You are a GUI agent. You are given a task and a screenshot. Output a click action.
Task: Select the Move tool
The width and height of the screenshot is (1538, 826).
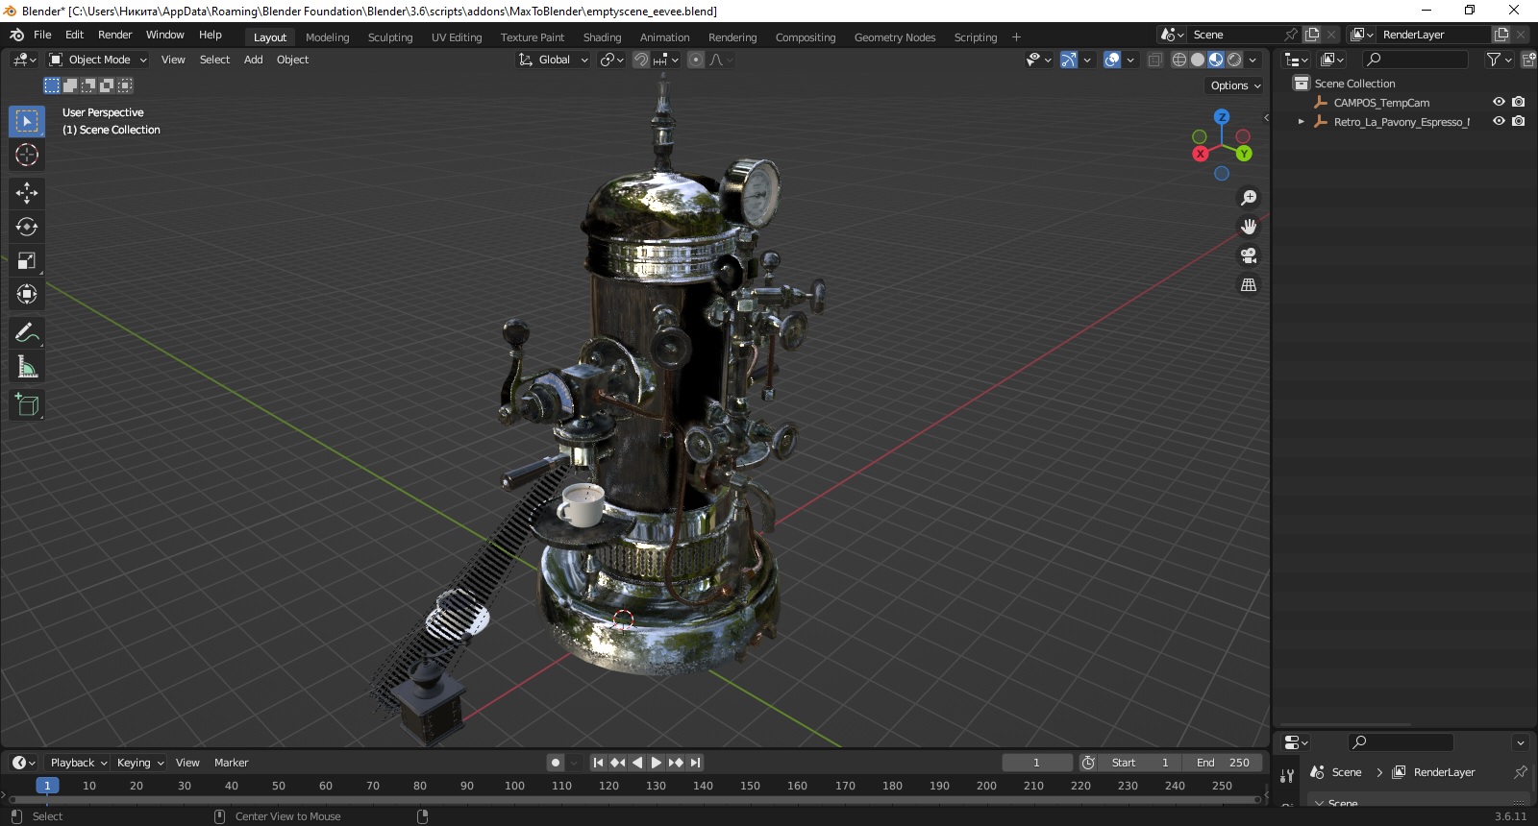click(x=27, y=193)
